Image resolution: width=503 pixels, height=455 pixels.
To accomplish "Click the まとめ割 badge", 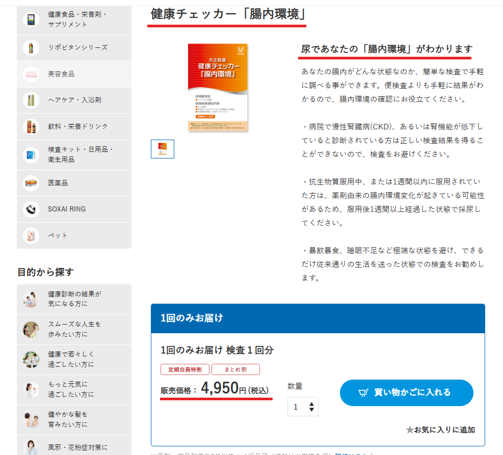I will (235, 369).
